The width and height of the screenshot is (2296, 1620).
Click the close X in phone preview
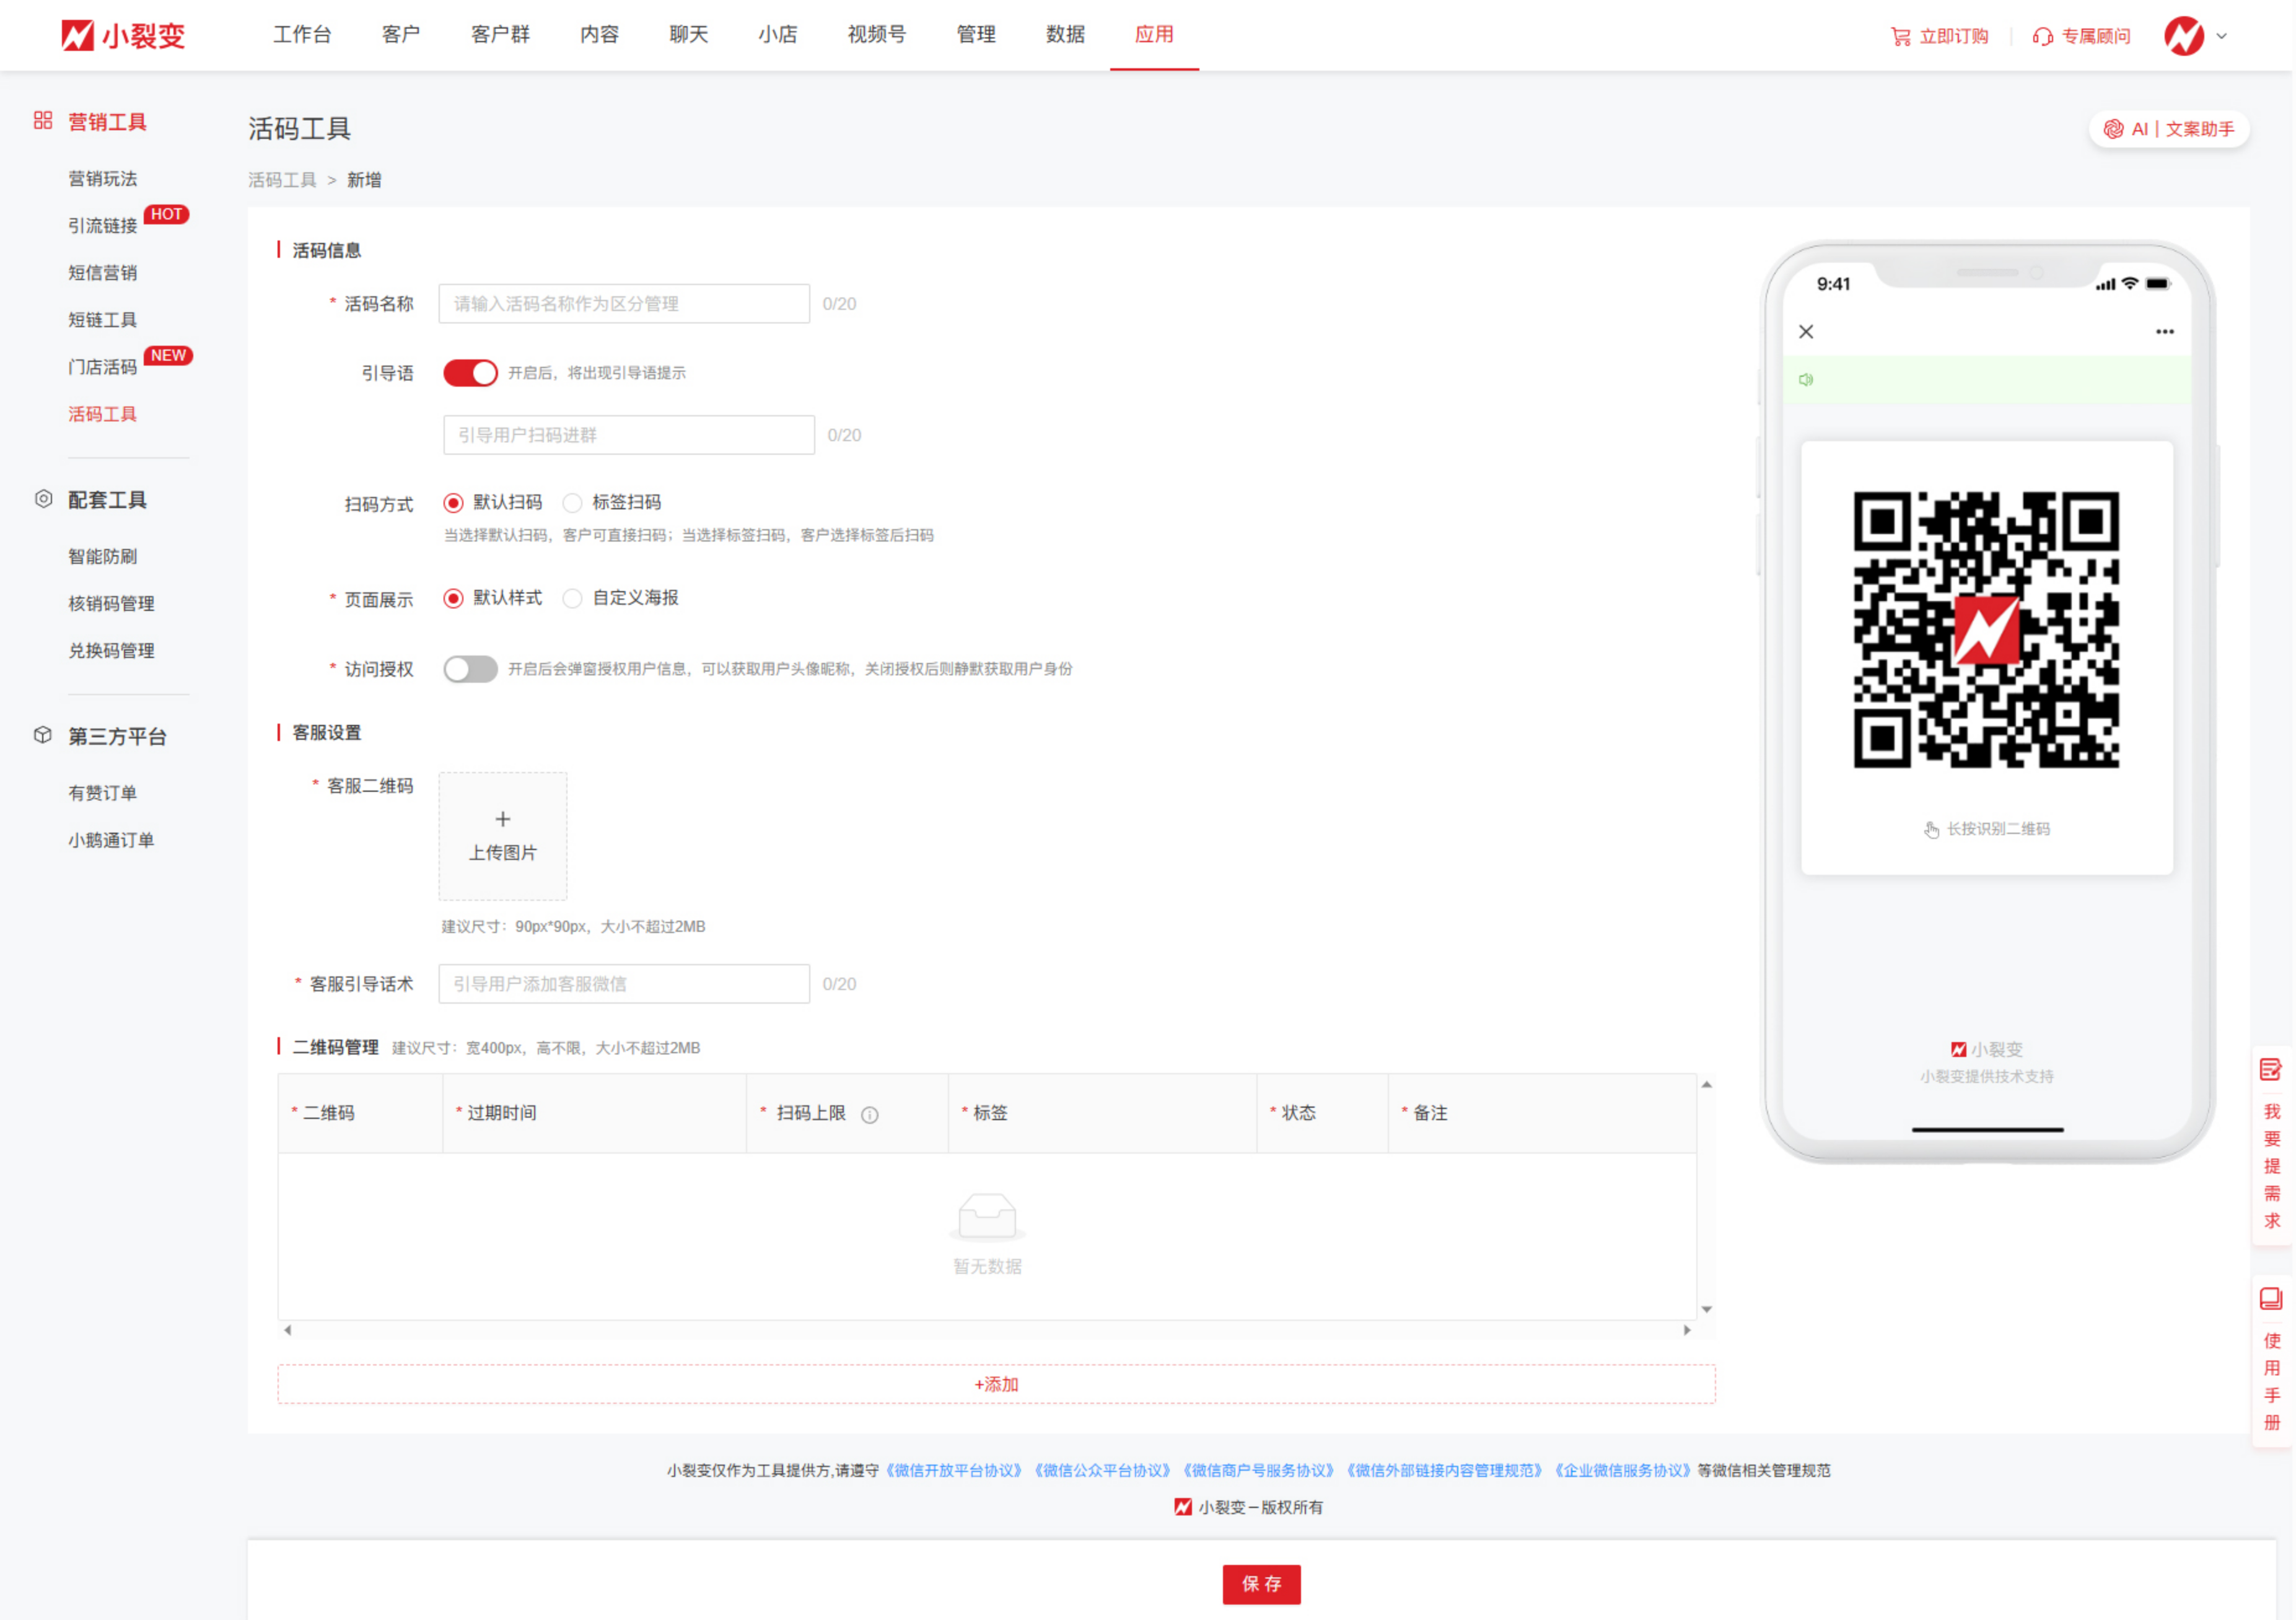point(1805,332)
